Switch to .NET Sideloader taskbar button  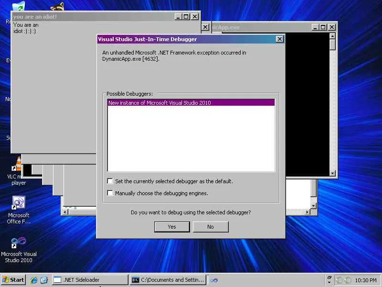90,280
